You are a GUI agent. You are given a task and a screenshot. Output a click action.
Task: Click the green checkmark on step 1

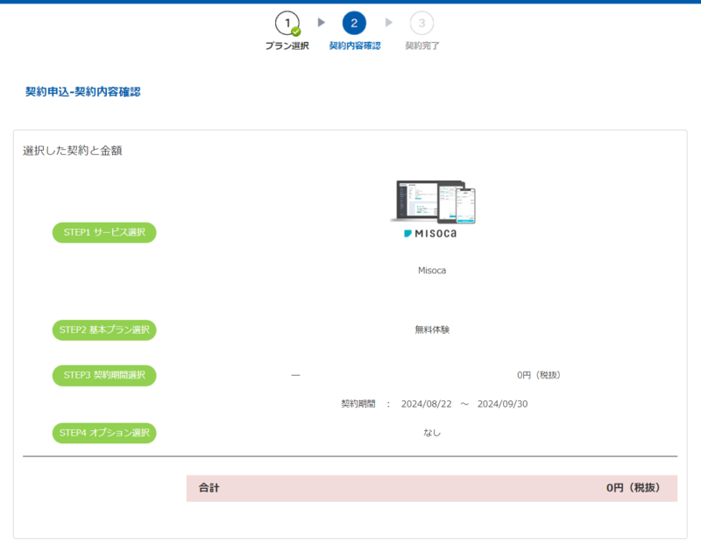coord(296,32)
